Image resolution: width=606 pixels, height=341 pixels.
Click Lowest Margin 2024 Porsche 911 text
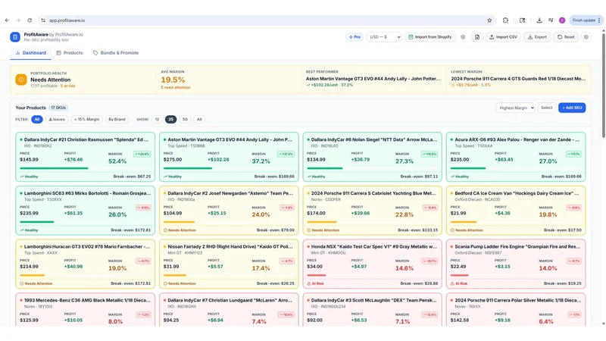pos(518,79)
